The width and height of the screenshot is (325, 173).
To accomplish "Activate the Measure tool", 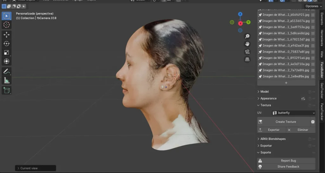I will [6, 80].
